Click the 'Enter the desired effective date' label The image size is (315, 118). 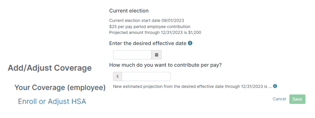[148, 43]
